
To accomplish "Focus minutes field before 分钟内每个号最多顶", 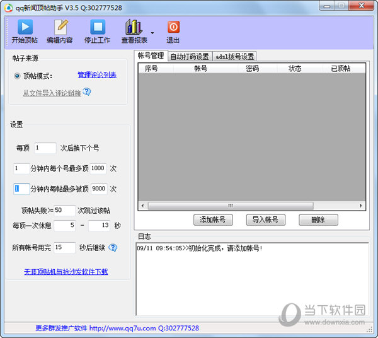I will click(x=21, y=168).
